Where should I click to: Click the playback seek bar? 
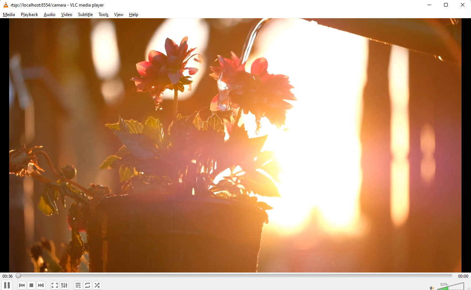coord(235,276)
